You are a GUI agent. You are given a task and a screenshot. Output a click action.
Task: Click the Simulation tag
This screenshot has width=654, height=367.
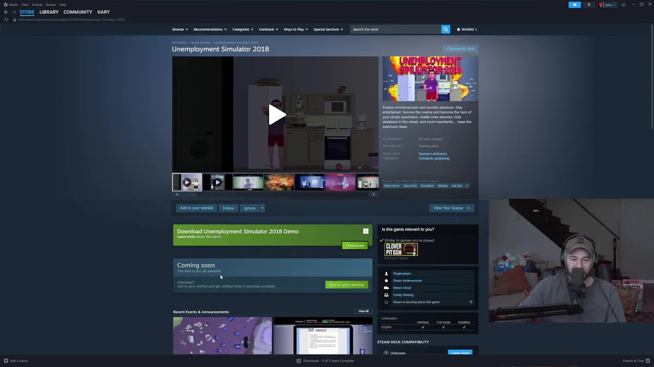click(427, 186)
